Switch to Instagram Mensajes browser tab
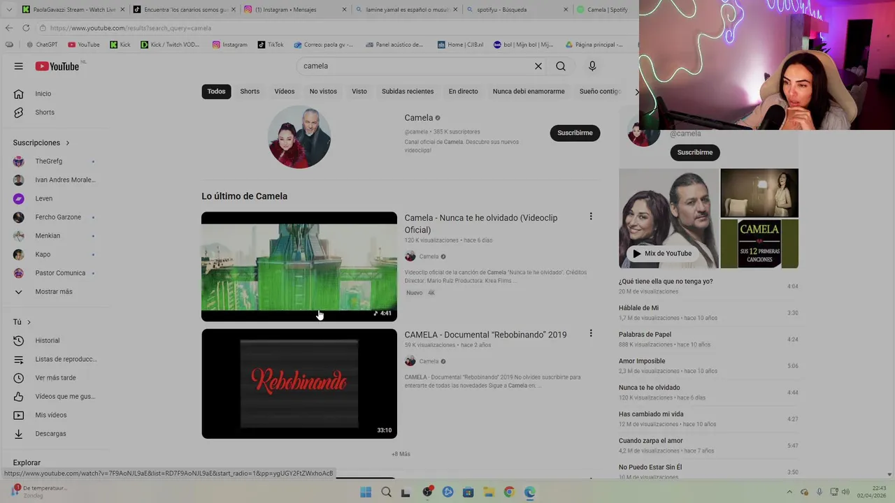Image resolution: width=895 pixels, height=503 pixels. point(294,10)
